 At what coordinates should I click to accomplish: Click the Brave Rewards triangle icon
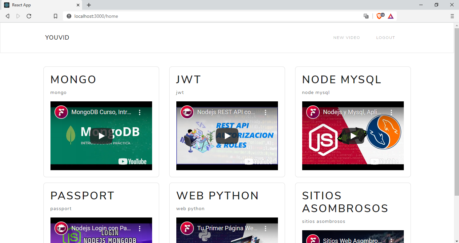[391, 16]
